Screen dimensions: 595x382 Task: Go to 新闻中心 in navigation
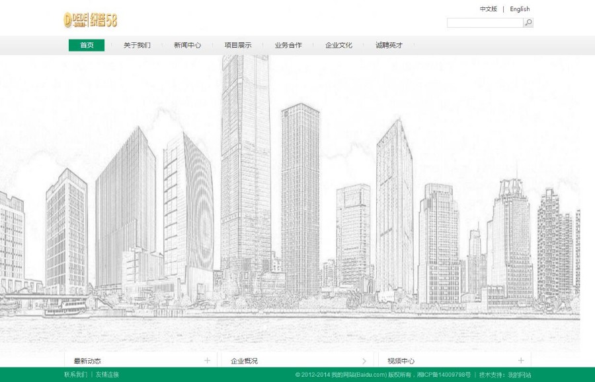pyautogui.click(x=188, y=45)
